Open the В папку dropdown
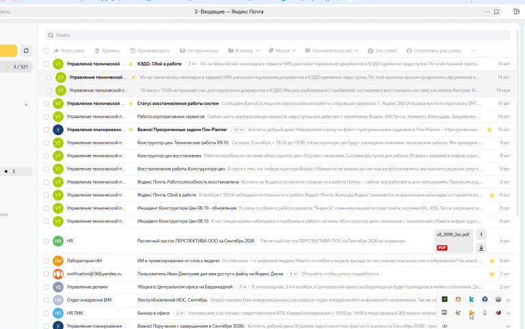The height and width of the screenshot is (329, 525). click(x=244, y=51)
